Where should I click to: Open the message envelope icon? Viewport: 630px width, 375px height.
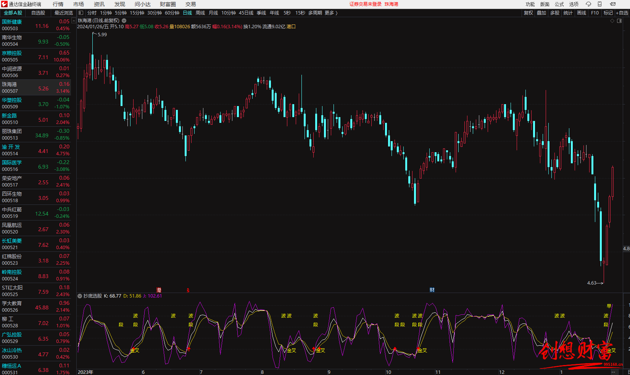tap(612, 4)
